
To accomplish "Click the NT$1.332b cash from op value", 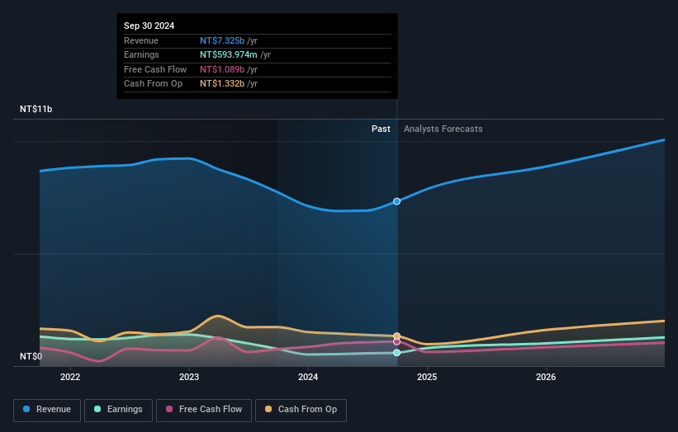I will 222,84.
